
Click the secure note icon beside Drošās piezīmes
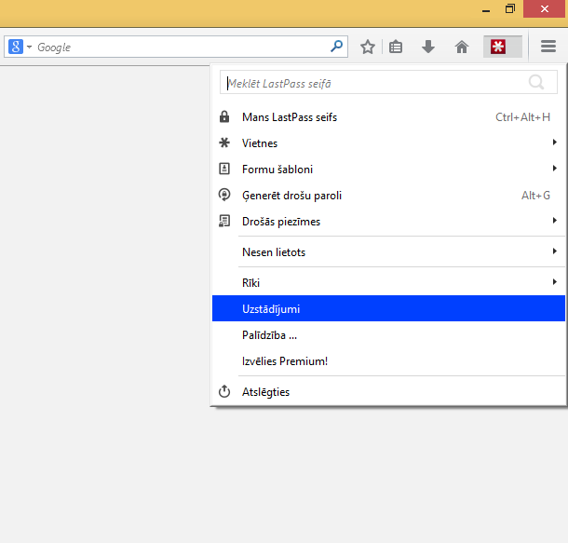(224, 221)
